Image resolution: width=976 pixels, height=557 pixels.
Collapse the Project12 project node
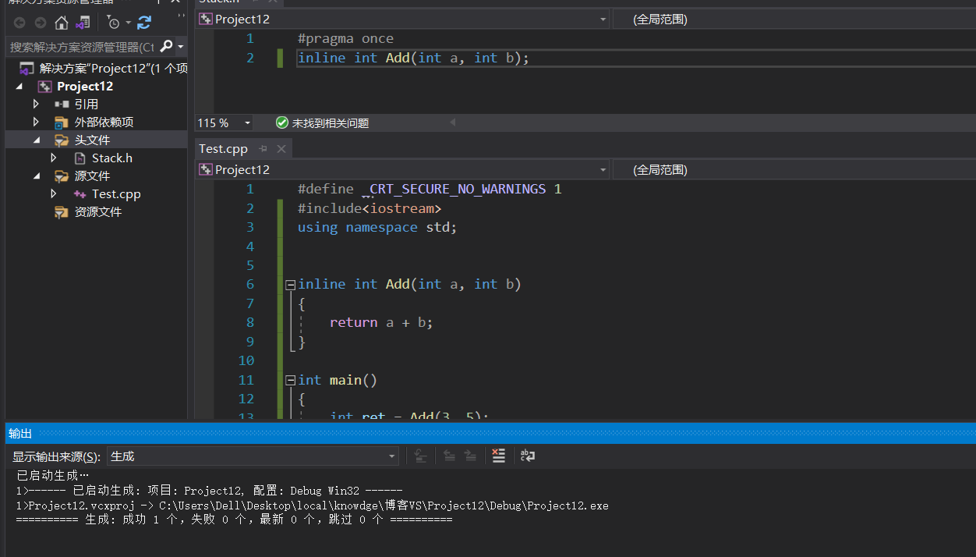[x=19, y=86]
